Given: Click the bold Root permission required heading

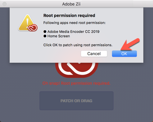Looking at the screenshot, I should coord(69,16).
